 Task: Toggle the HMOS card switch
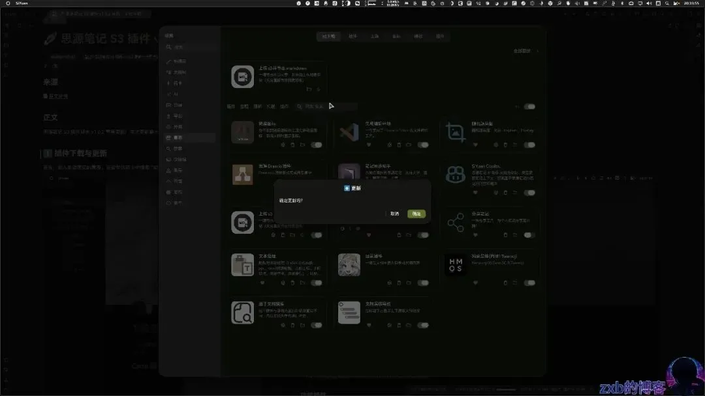(529, 283)
